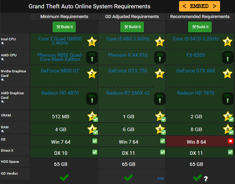Image resolution: width=235 pixels, height=184 pixels.
Task: Click the green check beside recommended DX 11
Action: click(230, 152)
